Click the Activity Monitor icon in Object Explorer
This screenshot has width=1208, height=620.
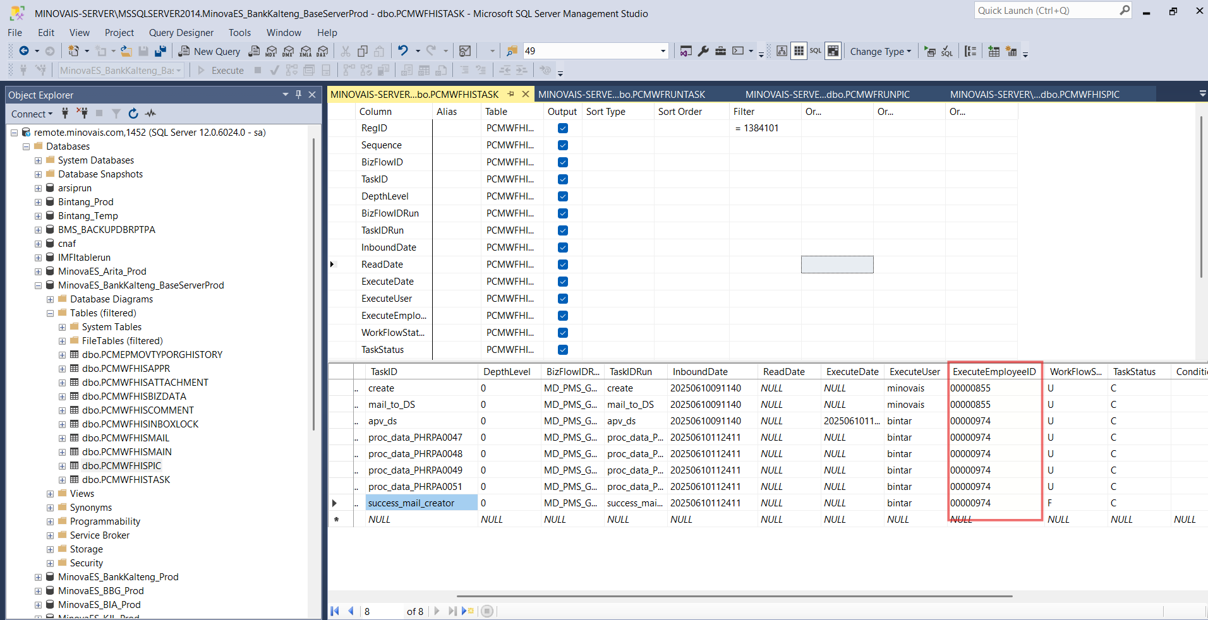click(x=150, y=114)
